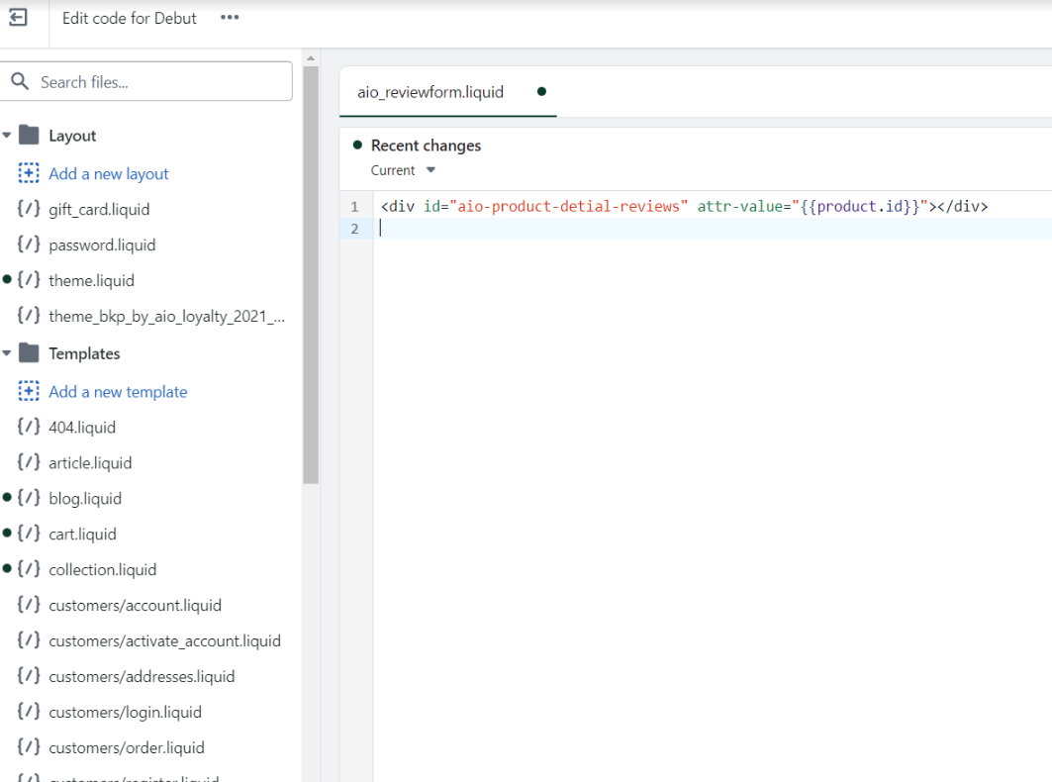1052x782 pixels.
Task: Click the code icon beside cart.liquid
Action: pyautogui.click(x=28, y=534)
